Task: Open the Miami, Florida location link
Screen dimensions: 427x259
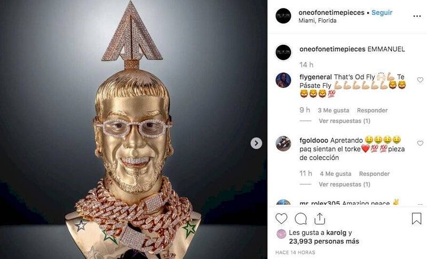Action: pos(317,21)
